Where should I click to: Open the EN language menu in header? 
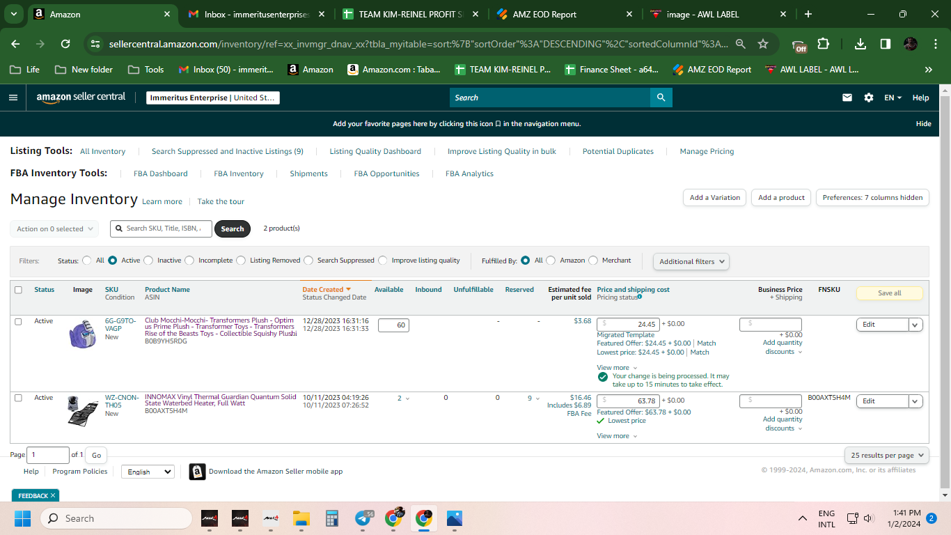tap(893, 98)
